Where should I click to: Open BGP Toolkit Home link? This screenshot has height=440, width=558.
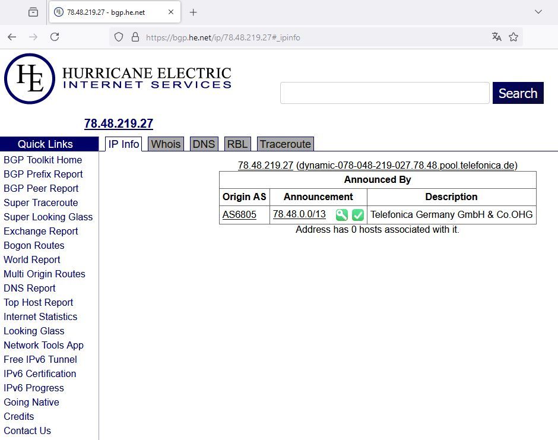tap(43, 160)
